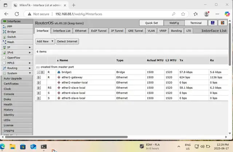The height and width of the screenshot is (152, 233).
Task: Open the Mesh sidebar item
Action: pyautogui.click(x=17, y=42)
